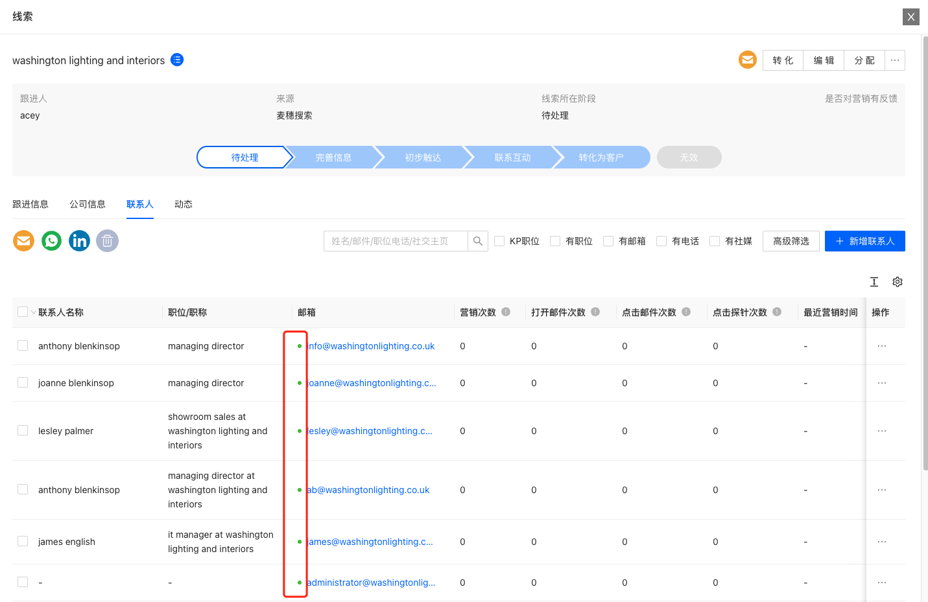Image resolution: width=928 pixels, height=602 pixels.
Task: Expand dropdown arrow beside header checkbox
Action: (34, 312)
